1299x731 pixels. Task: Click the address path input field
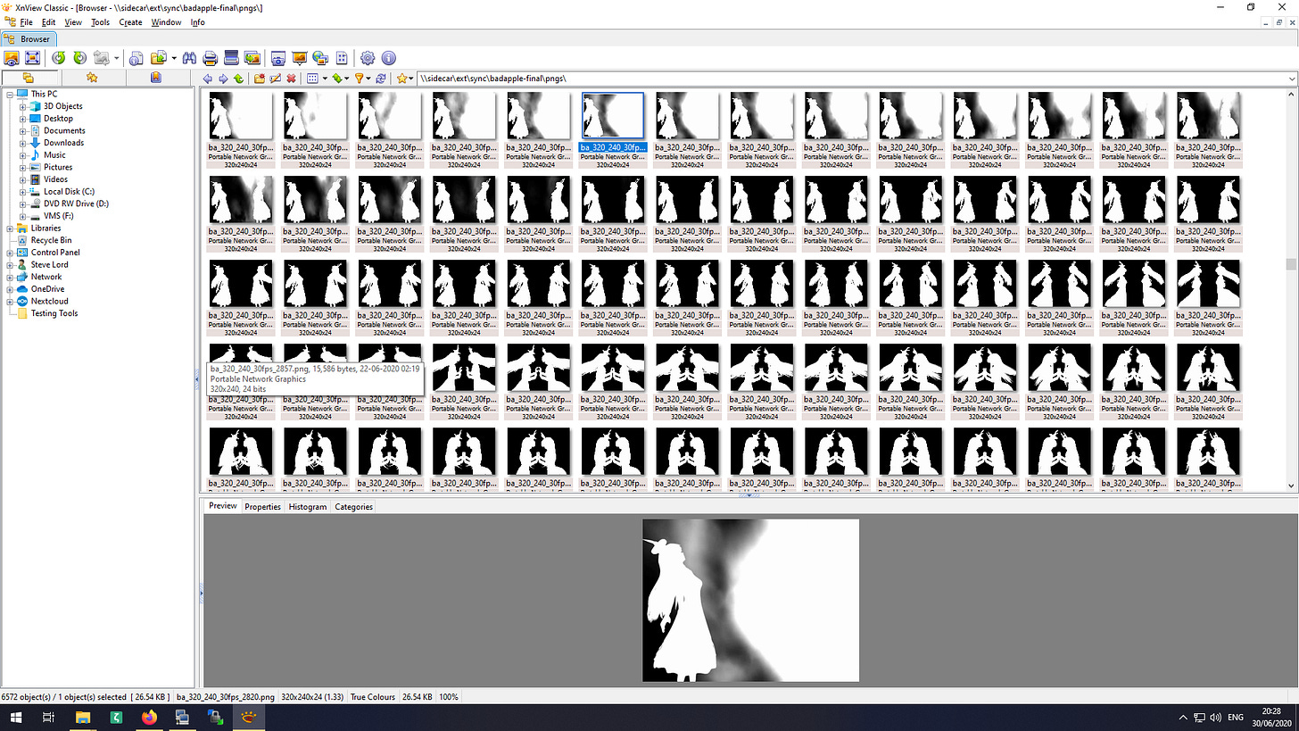pos(852,79)
